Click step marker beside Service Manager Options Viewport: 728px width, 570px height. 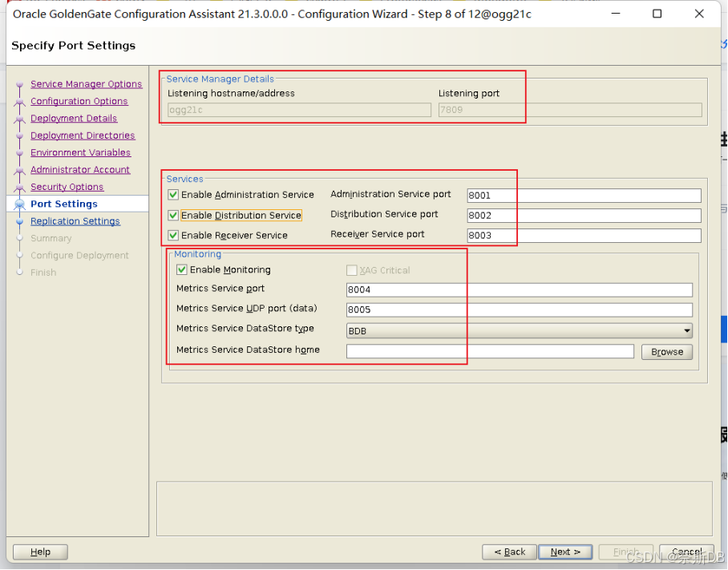pyautogui.click(x=19, y=84)
